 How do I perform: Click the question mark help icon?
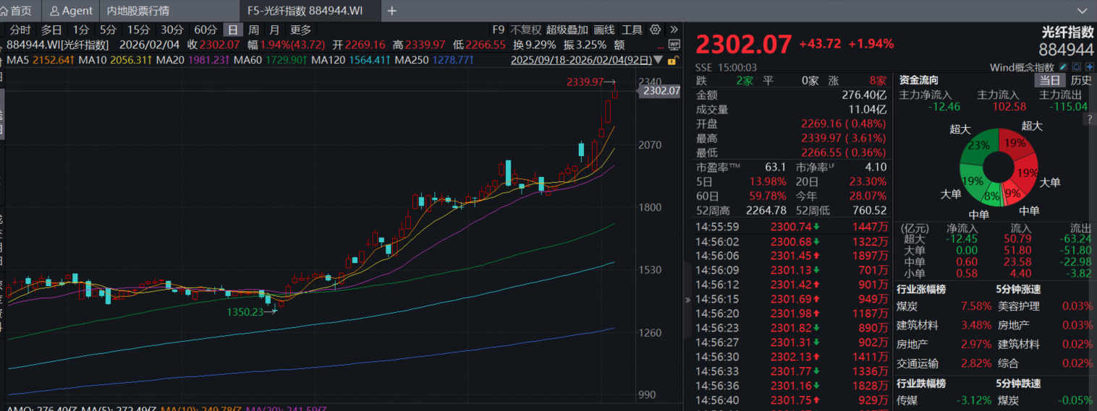coord(1089,120)
